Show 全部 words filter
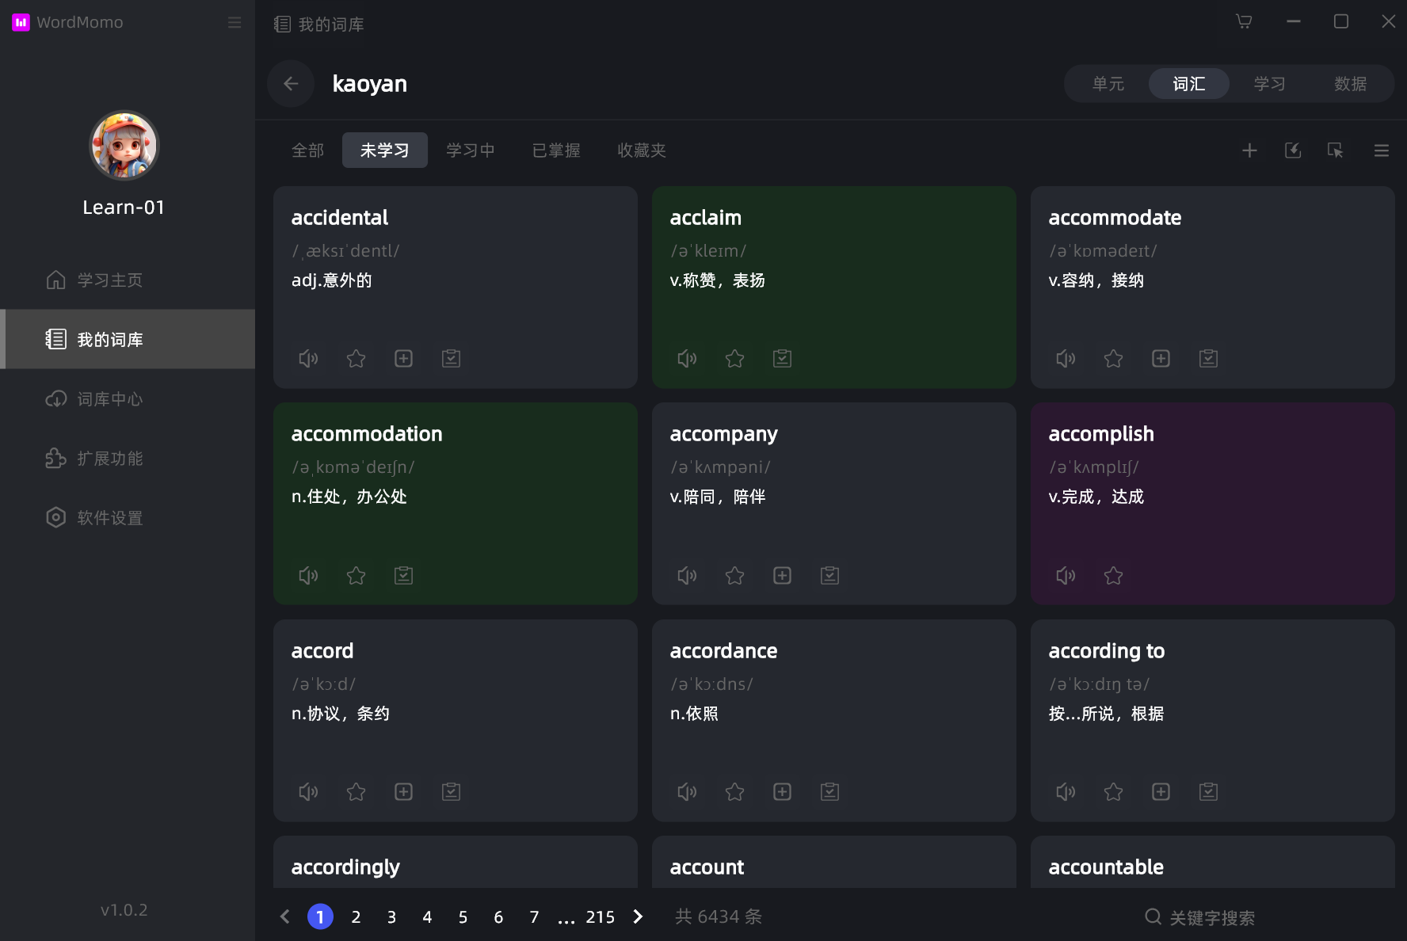 click(307, 150)
